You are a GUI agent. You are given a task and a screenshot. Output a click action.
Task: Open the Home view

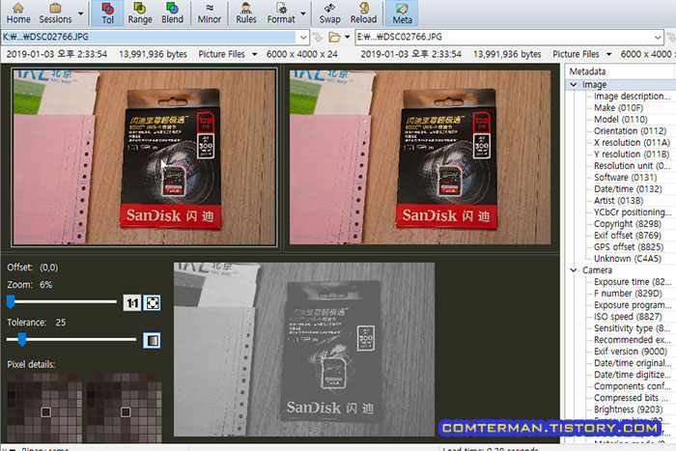tap(18, 14)
